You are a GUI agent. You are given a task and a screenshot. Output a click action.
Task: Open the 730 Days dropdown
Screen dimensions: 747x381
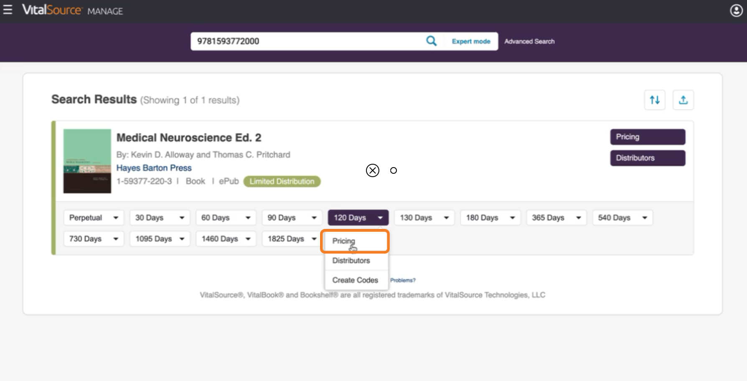point(94,239)
